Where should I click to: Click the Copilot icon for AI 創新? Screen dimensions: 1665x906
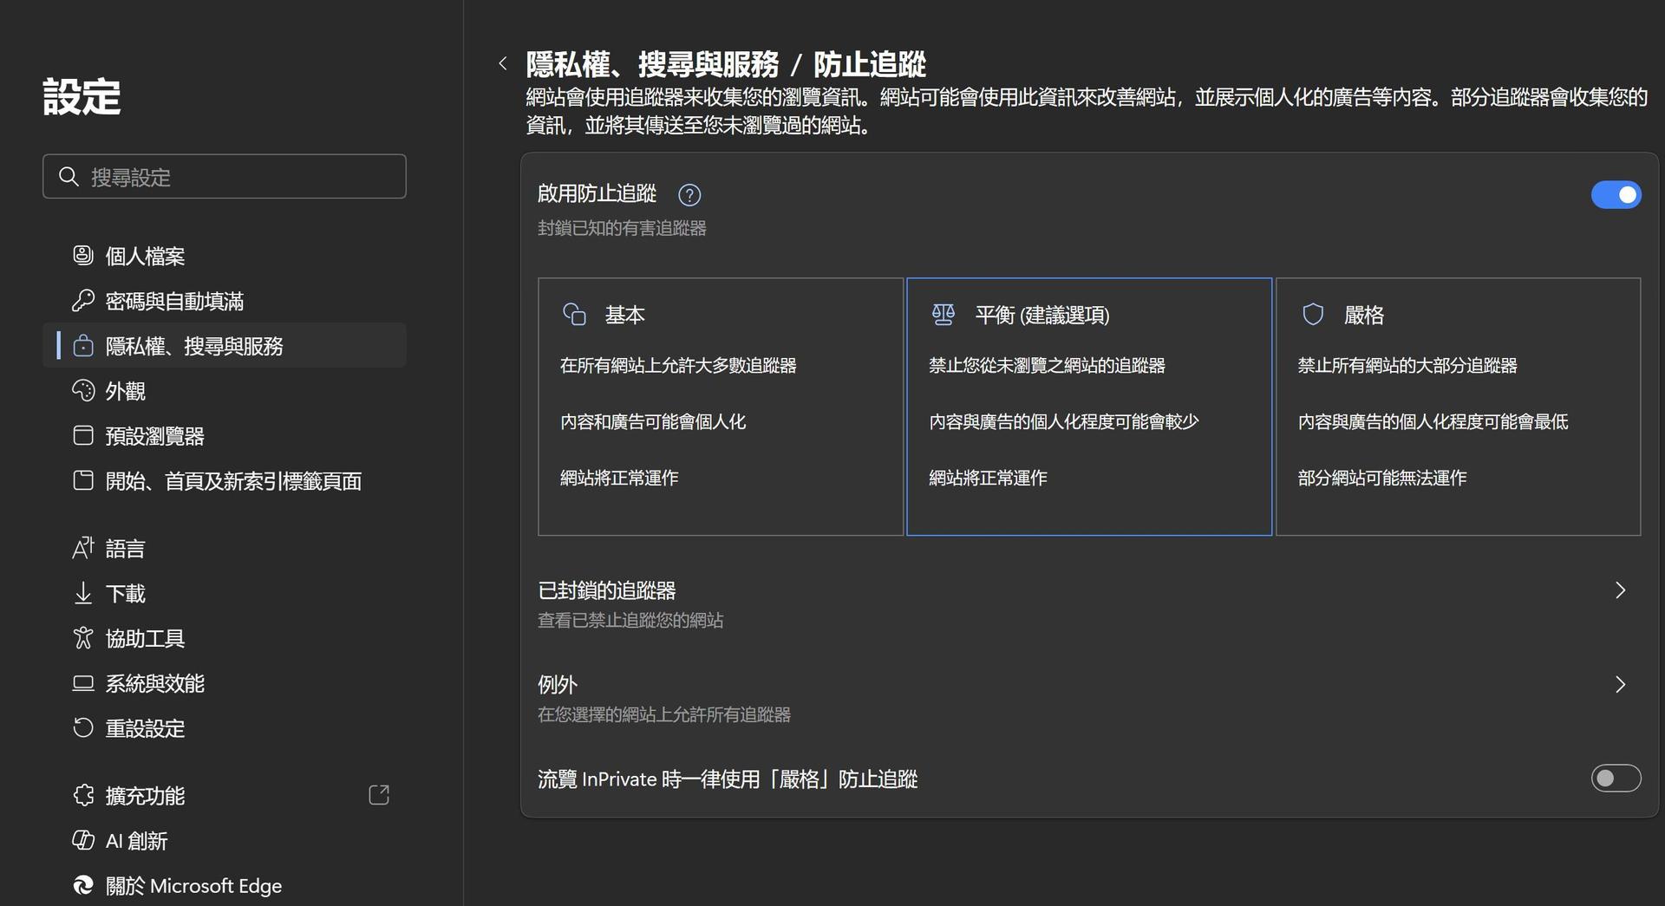pyautogui.click(x=83, y=840)
